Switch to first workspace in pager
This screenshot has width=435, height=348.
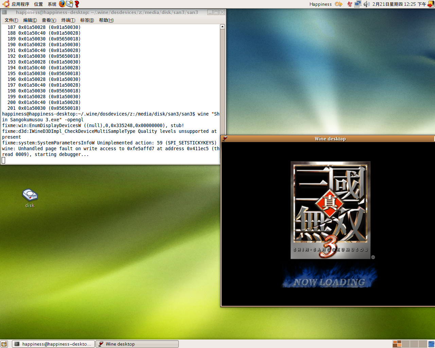pos(397,344)
